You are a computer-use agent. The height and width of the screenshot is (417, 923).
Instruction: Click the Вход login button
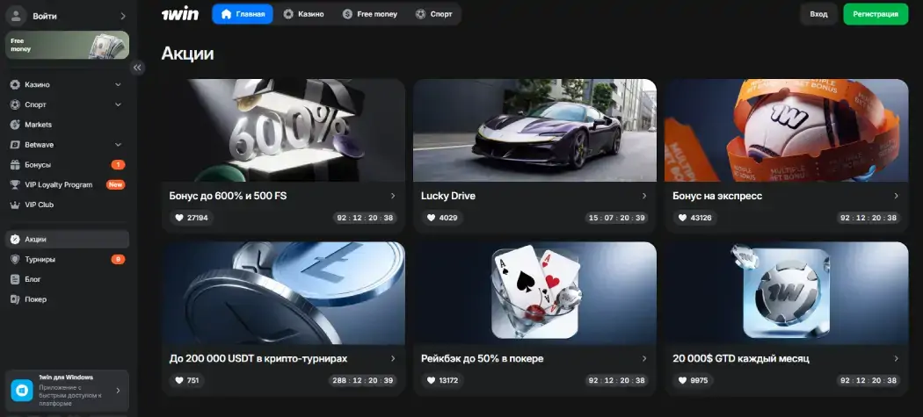tap(818, 14)
